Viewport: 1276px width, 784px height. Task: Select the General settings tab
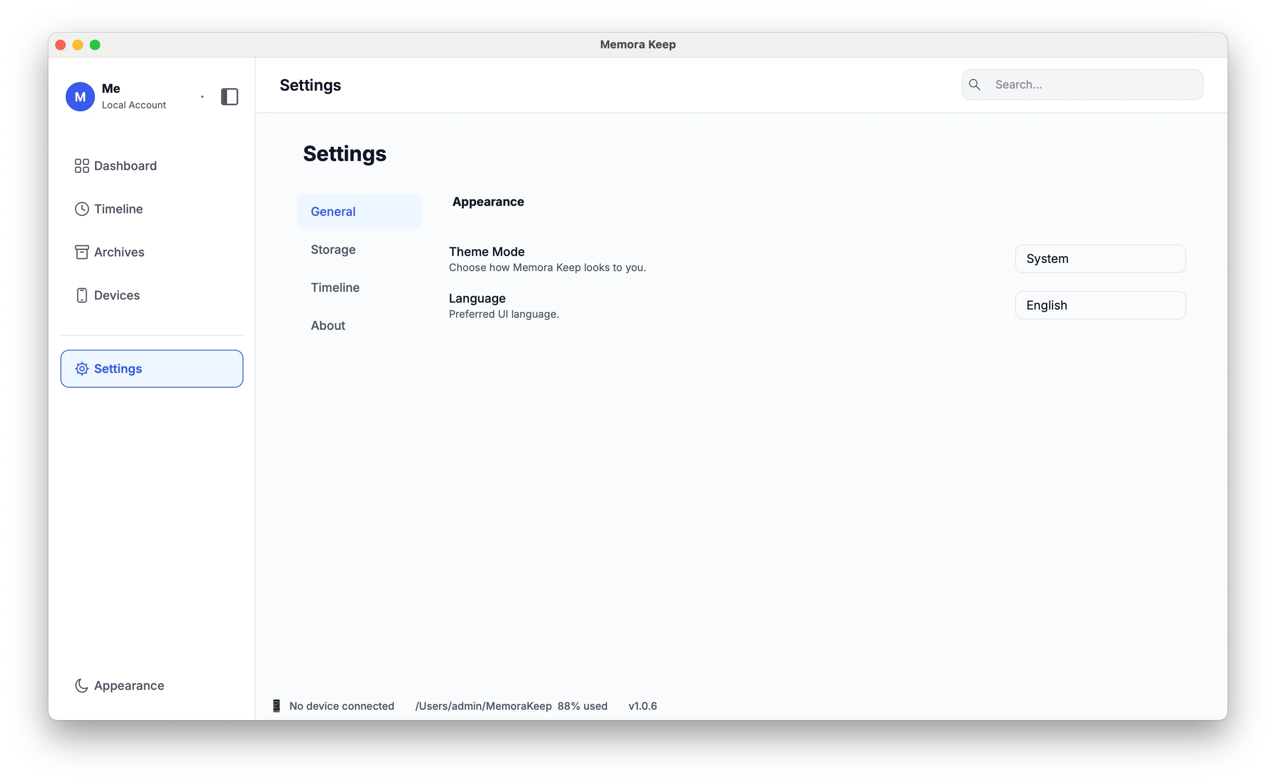click(x=359, y=212)
